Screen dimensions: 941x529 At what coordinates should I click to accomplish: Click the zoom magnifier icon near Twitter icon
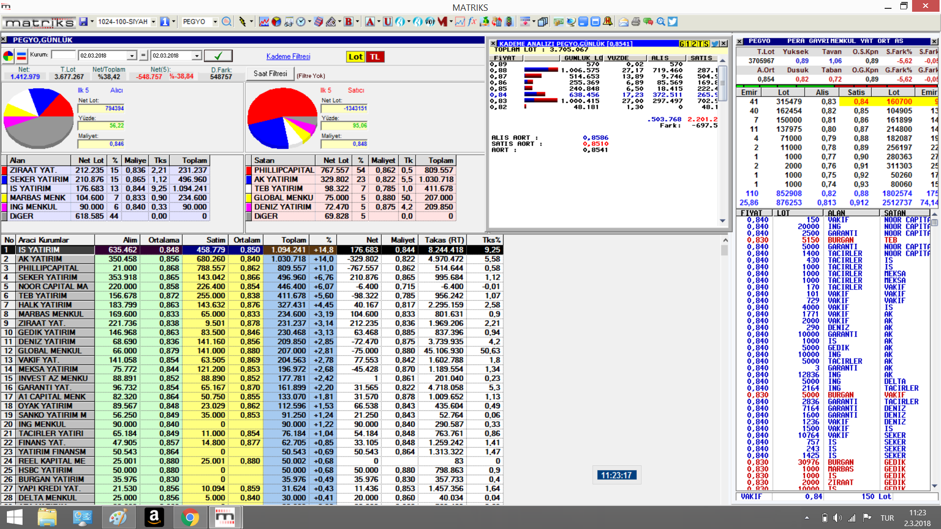click(x=661, y=22)
